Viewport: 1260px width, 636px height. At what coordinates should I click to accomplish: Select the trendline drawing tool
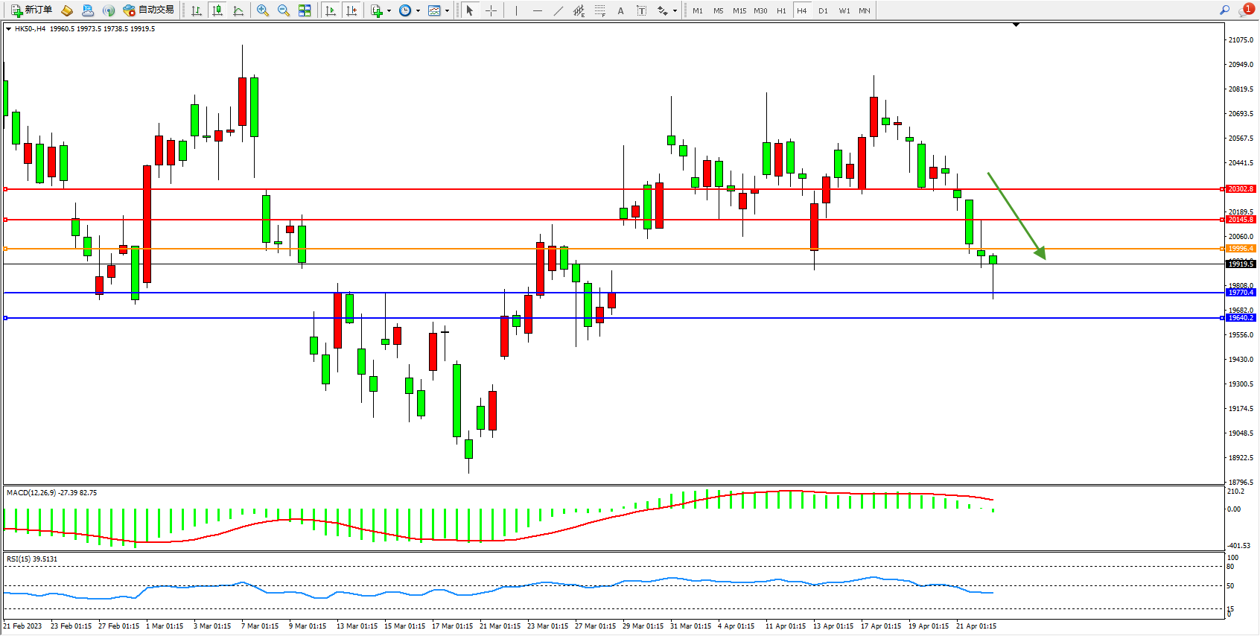tap(559, 10)
